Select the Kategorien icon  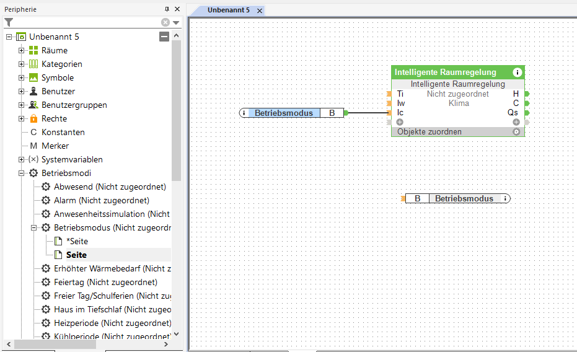click(x=33, y=64)
